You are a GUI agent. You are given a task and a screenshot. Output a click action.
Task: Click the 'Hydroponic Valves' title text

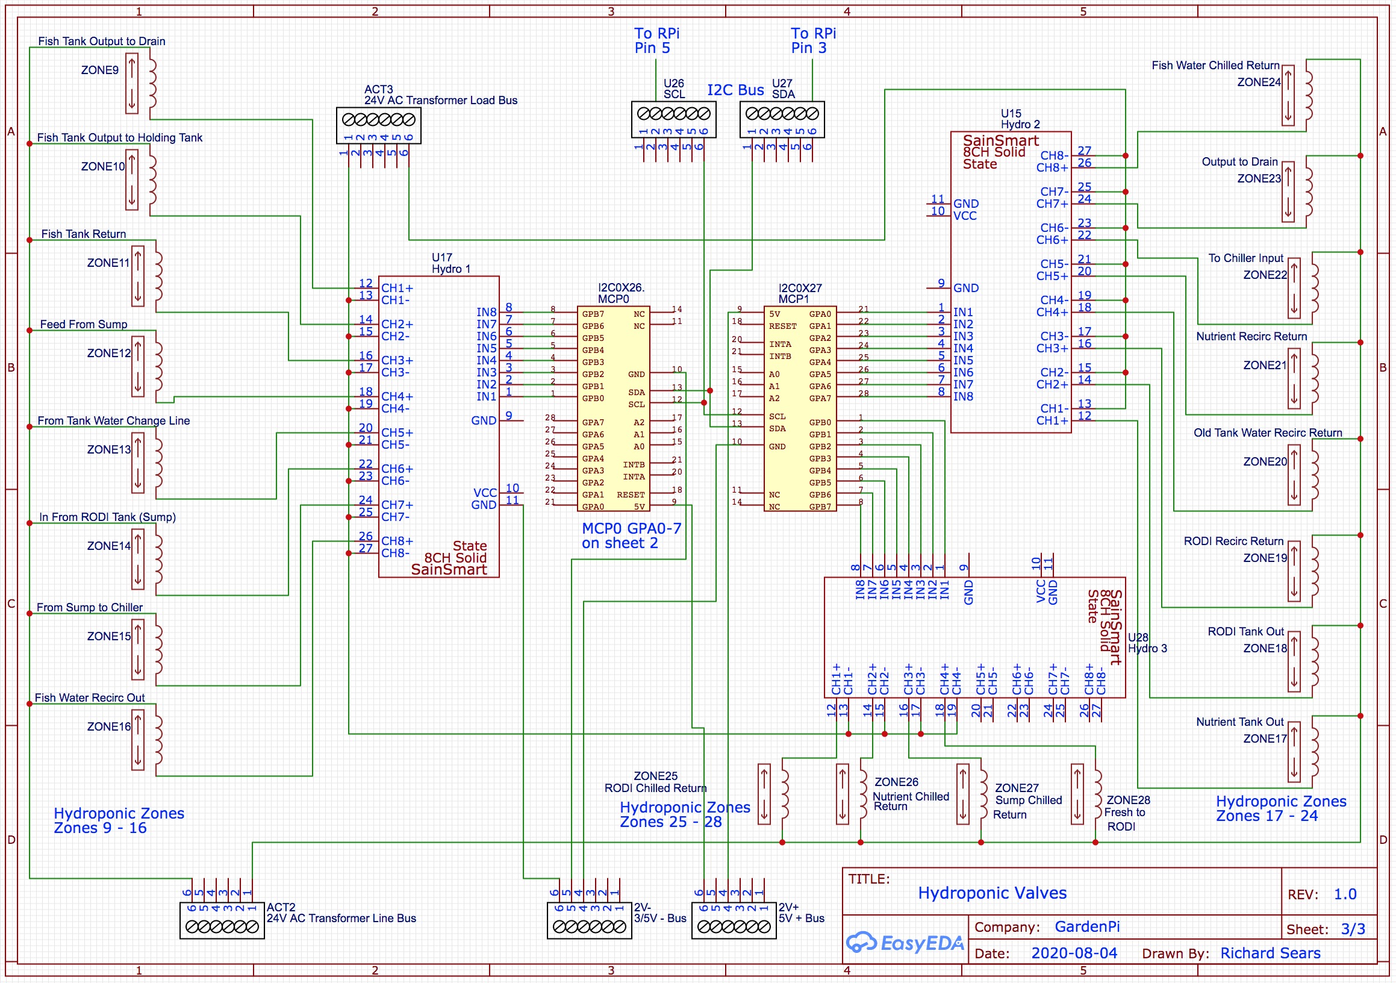tap(992, 893)
